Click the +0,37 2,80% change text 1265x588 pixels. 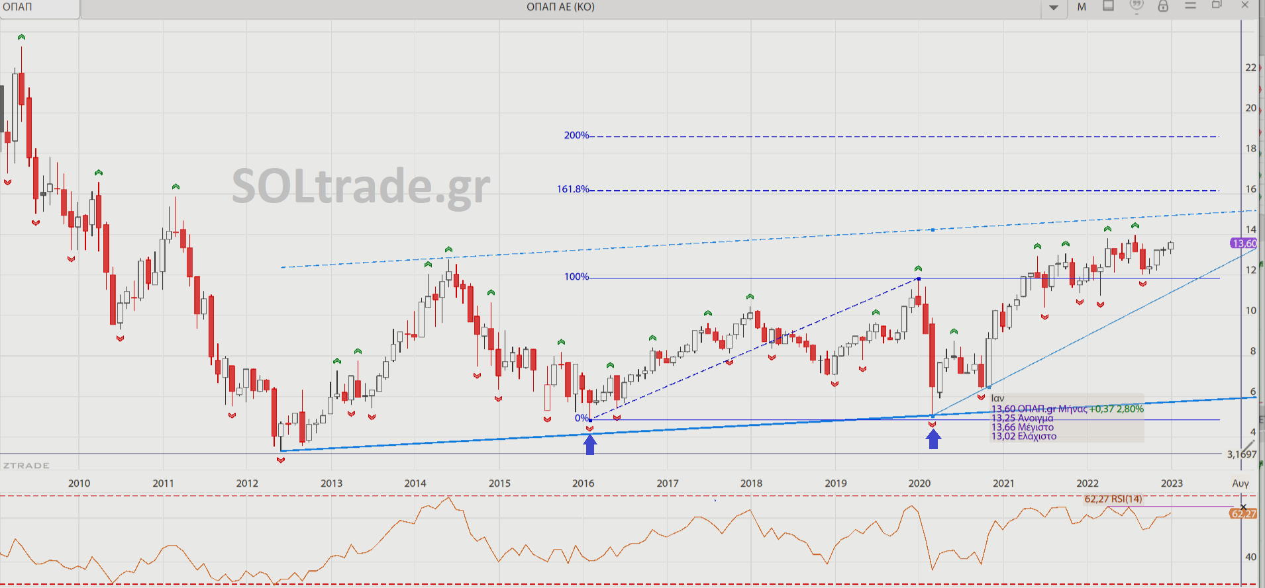pyautogui.click(x=1117, y=409)
